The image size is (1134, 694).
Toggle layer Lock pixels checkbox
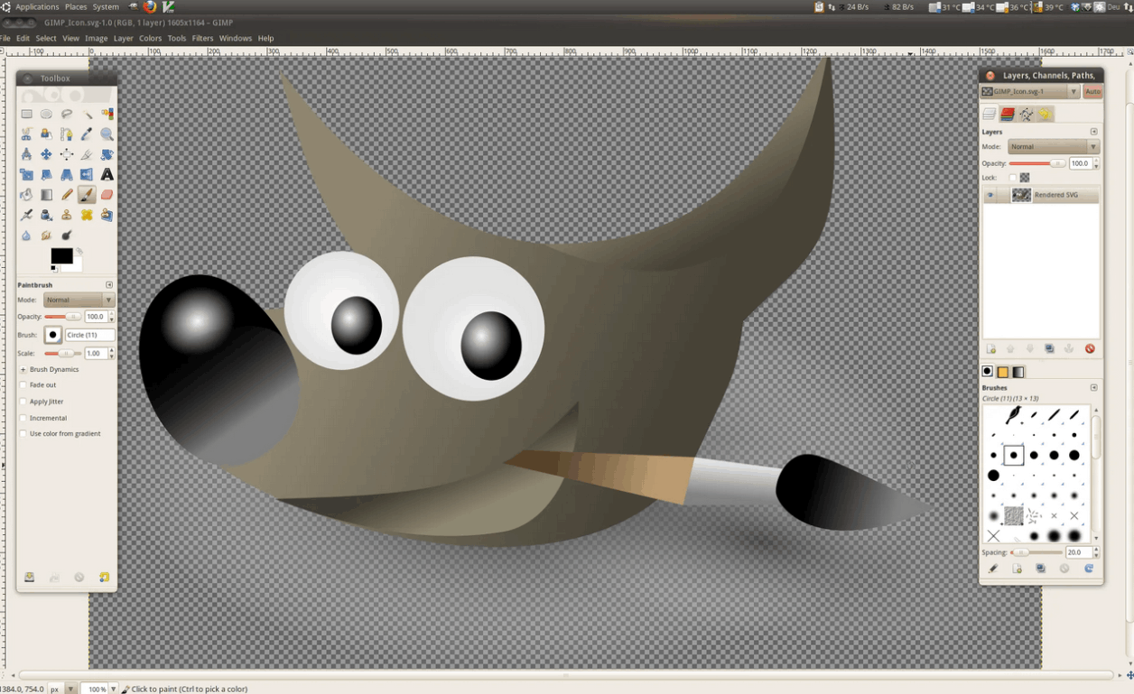pos(1012,178)
